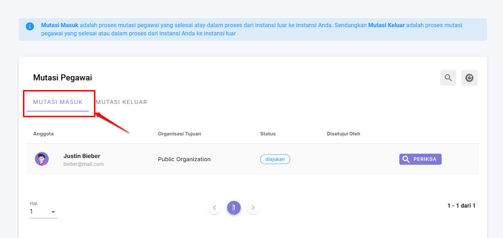Viewport: 503px width, 238px height.
Task: Click the '1 - 1 dari 1' record count
Action: [x=461, y=205]
